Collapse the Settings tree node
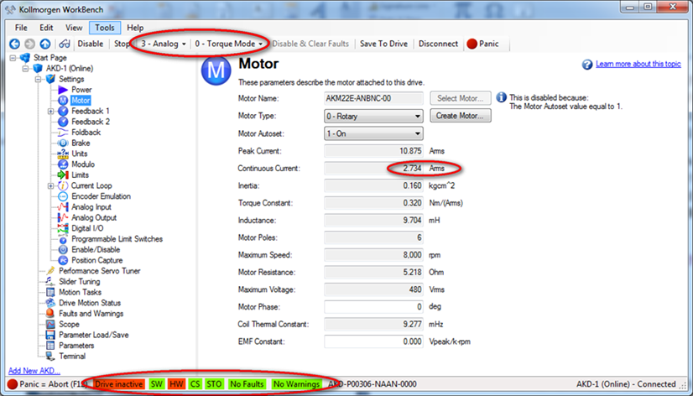693x396 pixels. pos(38,79)
